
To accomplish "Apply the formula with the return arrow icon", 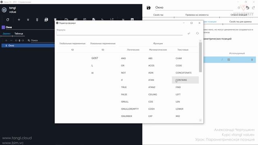I will click(x=189, y=33).
